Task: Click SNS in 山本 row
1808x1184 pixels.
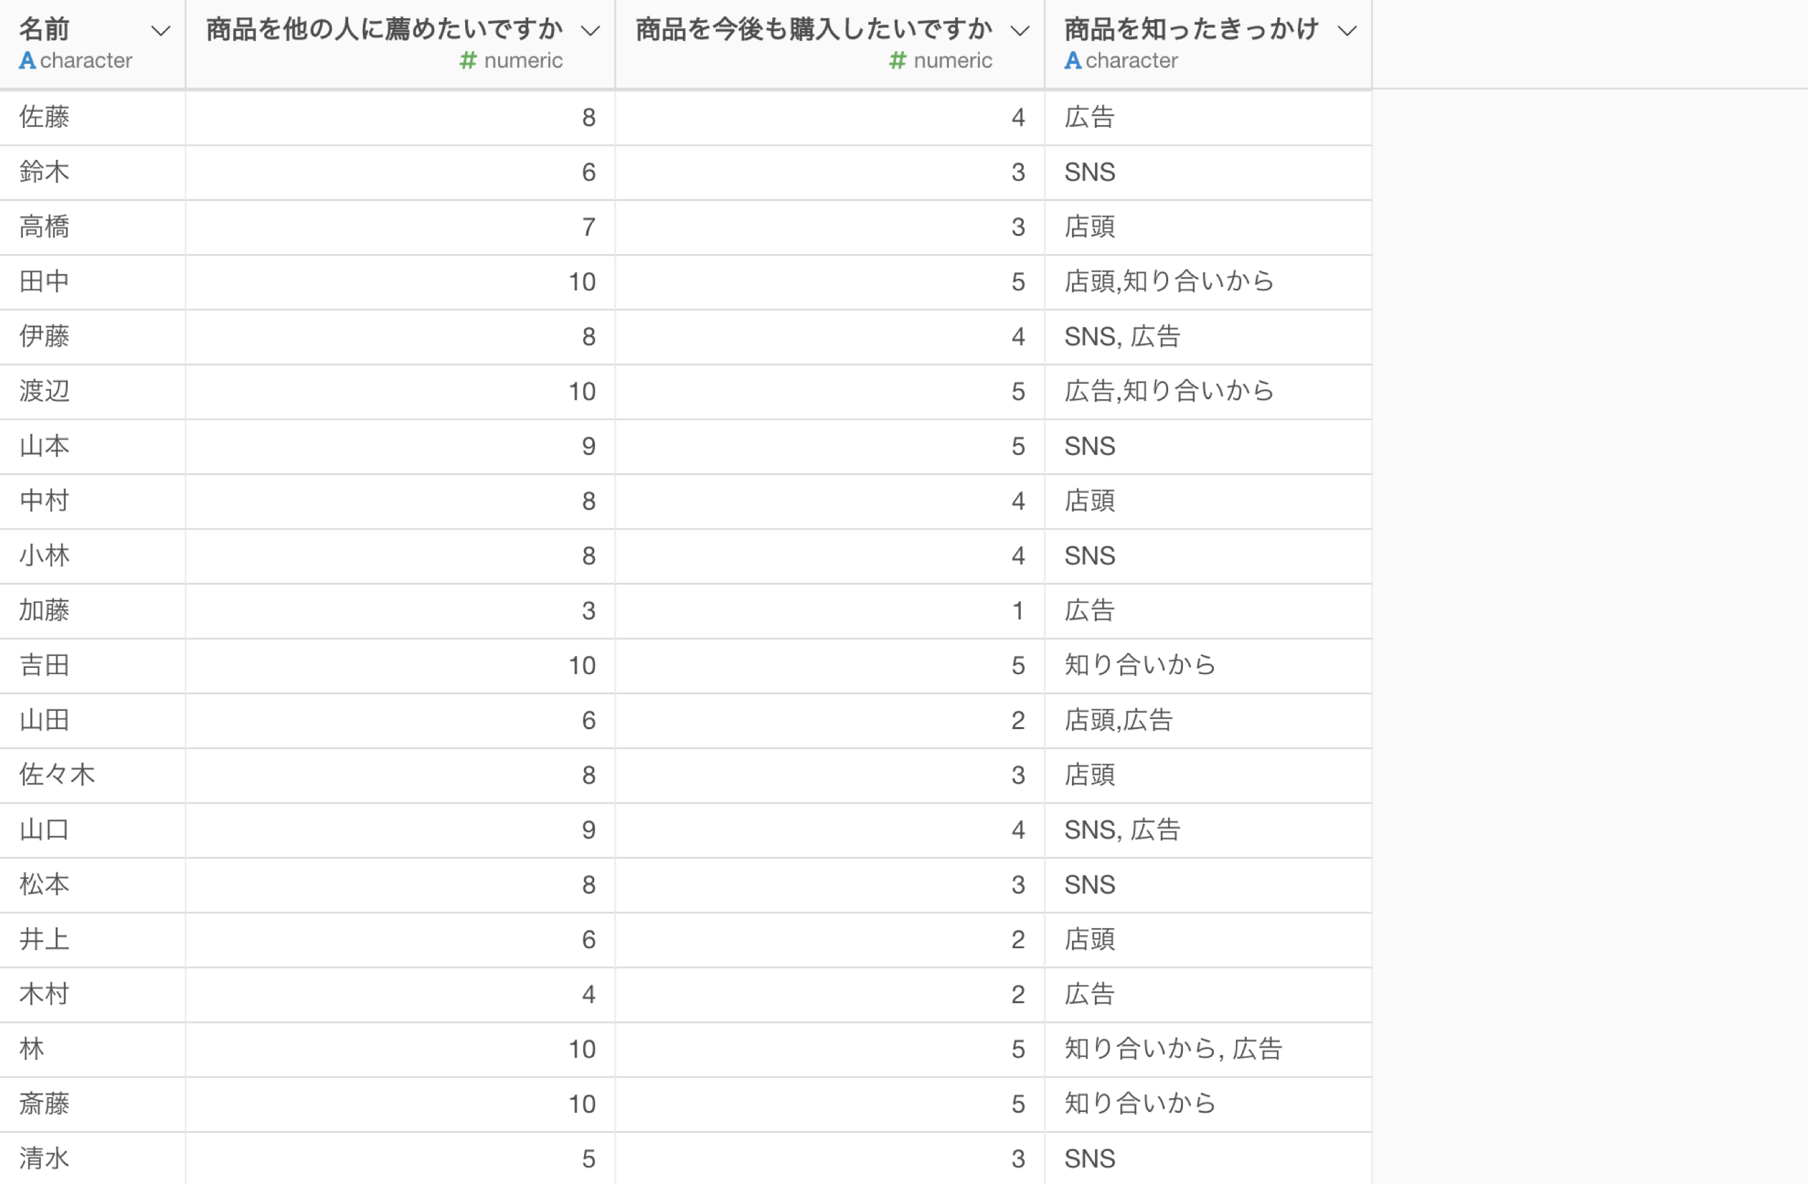Action: coord(1090,446)
